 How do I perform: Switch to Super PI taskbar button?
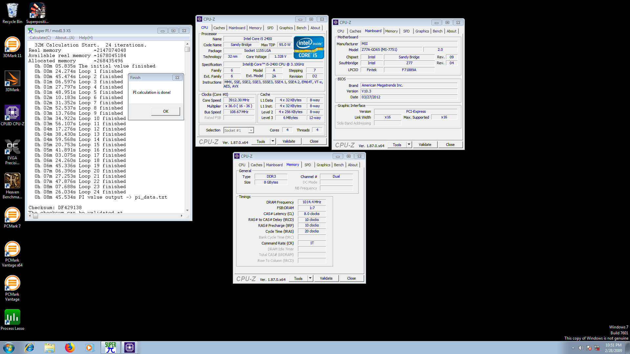tap(111, 347)
